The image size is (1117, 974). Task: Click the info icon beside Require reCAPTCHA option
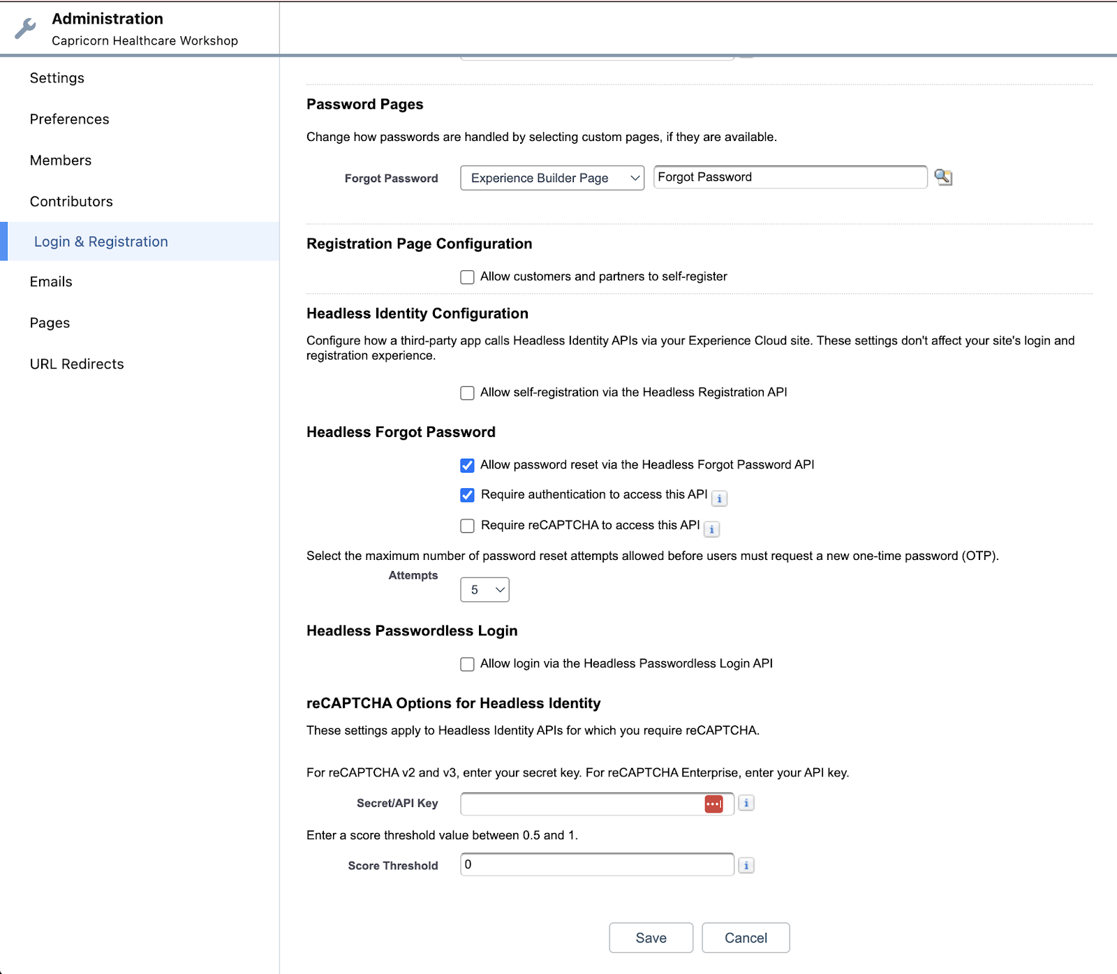[x=711, y=529]
